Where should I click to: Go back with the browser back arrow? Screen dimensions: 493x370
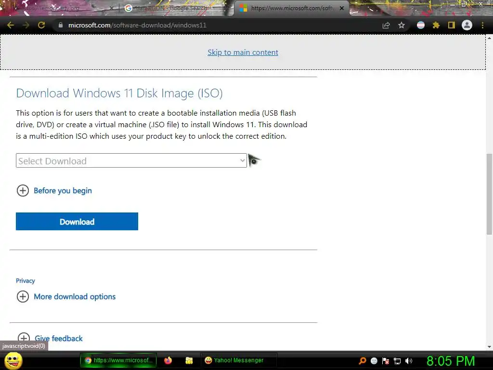[11, 25]
